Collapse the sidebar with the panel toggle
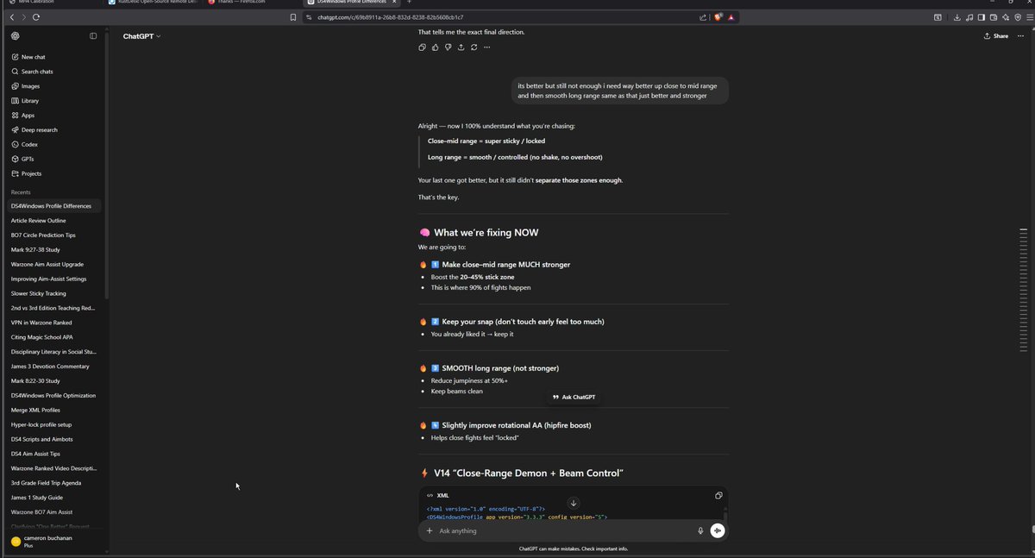Viewport: 1035px width, 558px height. pyautogui.click(x=93, y=35)
